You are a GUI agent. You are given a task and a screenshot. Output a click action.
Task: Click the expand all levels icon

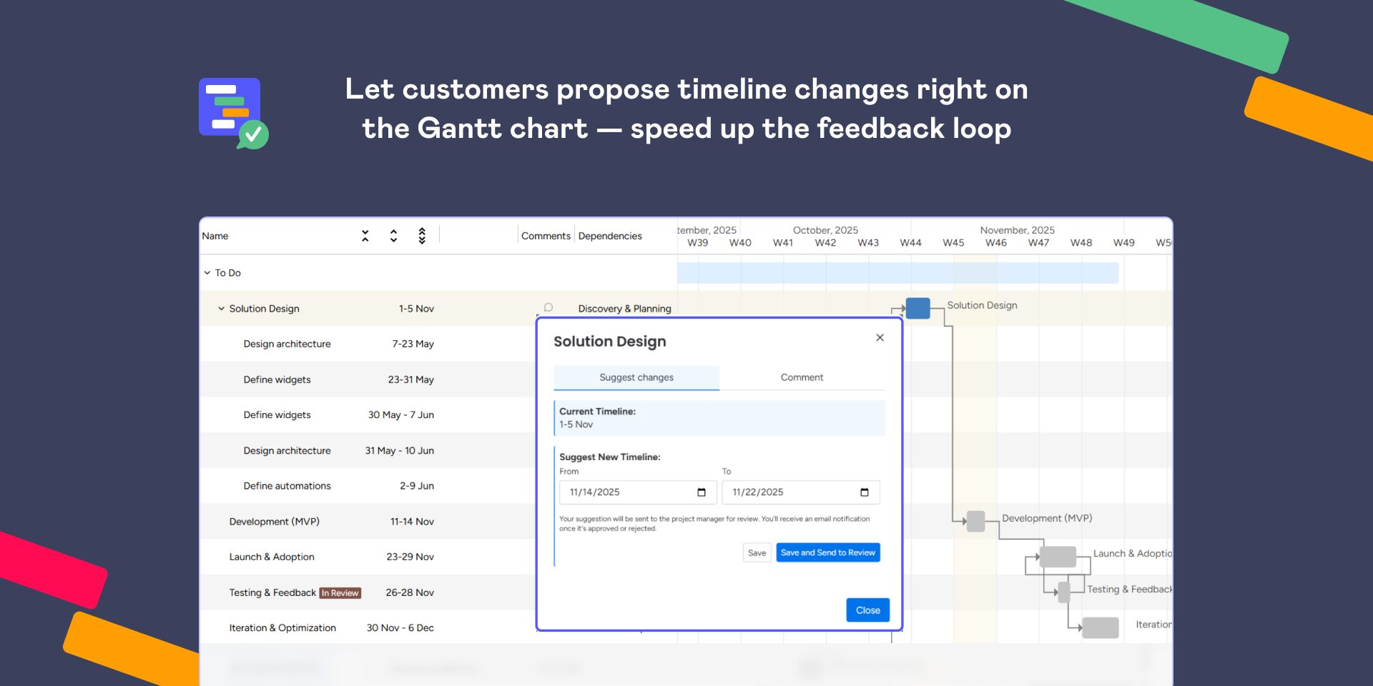pos(422,236)
